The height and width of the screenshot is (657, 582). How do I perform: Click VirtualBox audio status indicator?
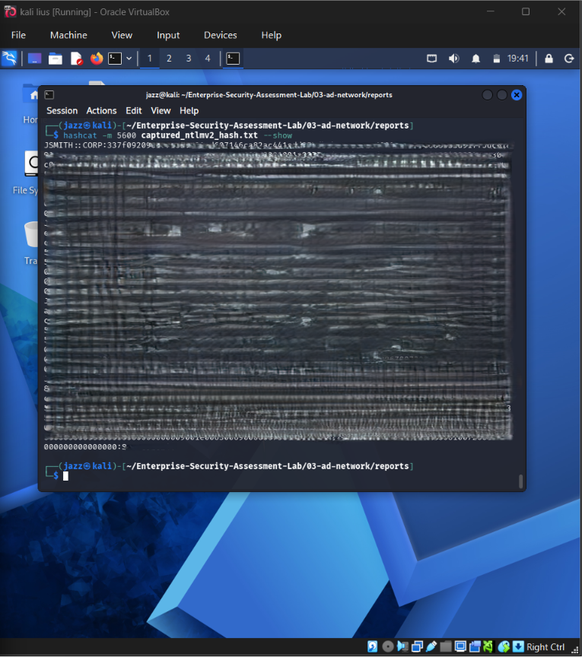(x=402, y=646)
